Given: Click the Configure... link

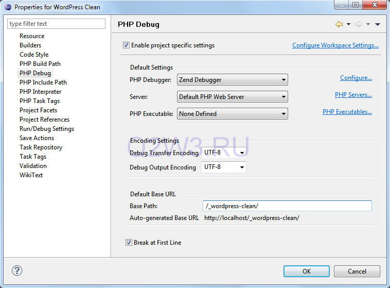Looking at the screenshot, I should click(x=356, y=78).
